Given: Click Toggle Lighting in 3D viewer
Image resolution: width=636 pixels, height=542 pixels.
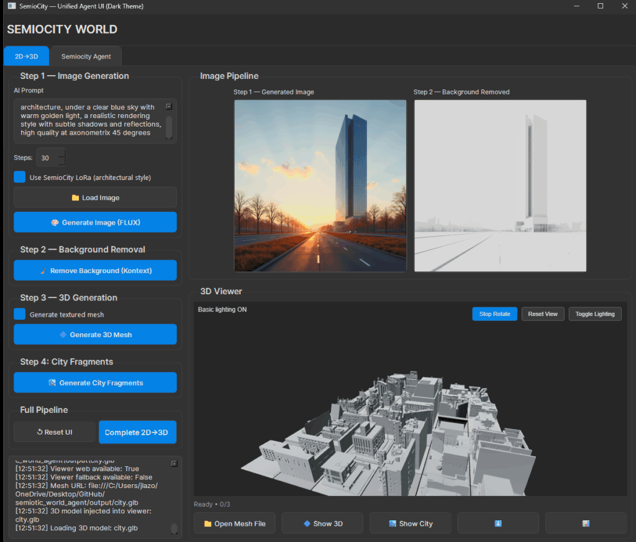Looking at the screenshot, I should tap(594, 314).
